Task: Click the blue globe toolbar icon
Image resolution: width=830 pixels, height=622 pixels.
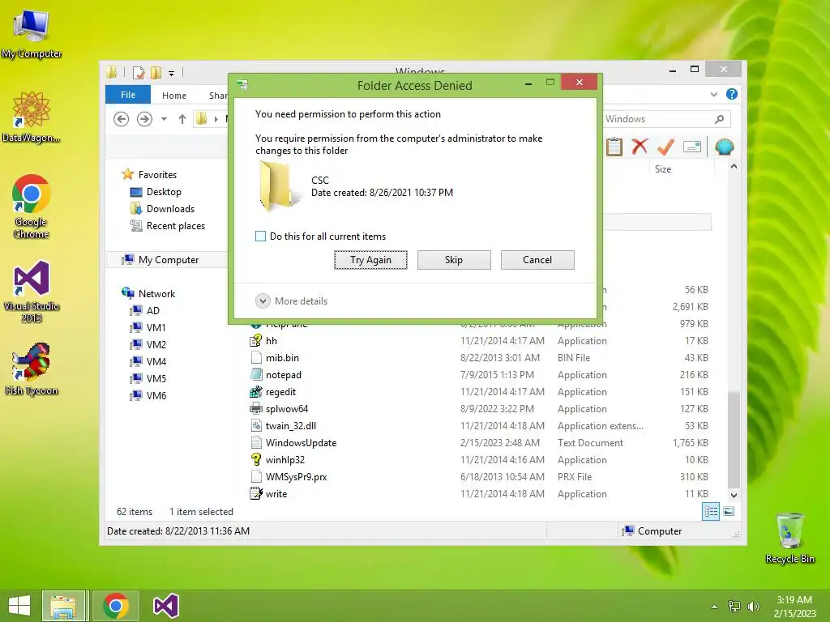Action: [x=724, y=147]
